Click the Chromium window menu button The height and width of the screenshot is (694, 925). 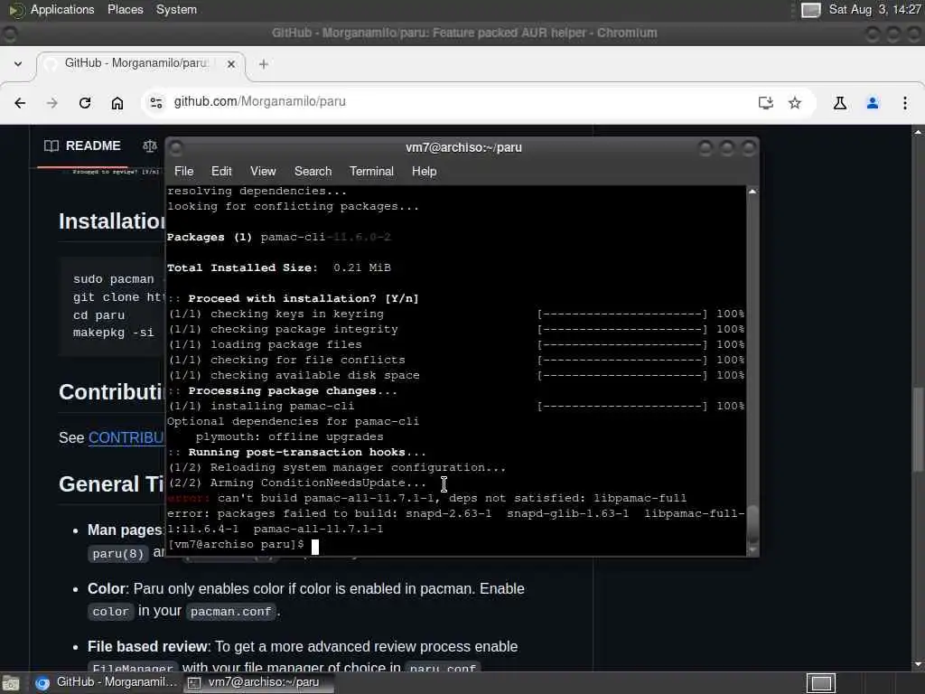(x=10, y=33)
